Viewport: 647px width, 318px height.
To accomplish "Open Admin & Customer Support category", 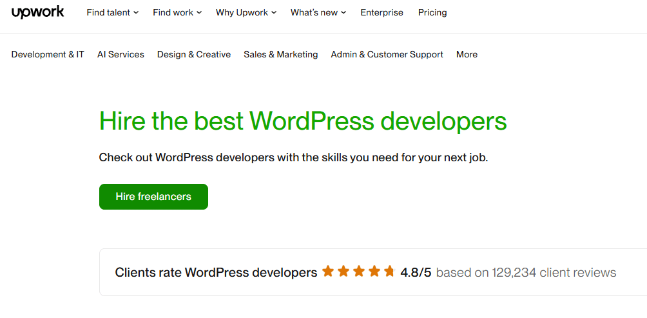I will tap(387, 55).
